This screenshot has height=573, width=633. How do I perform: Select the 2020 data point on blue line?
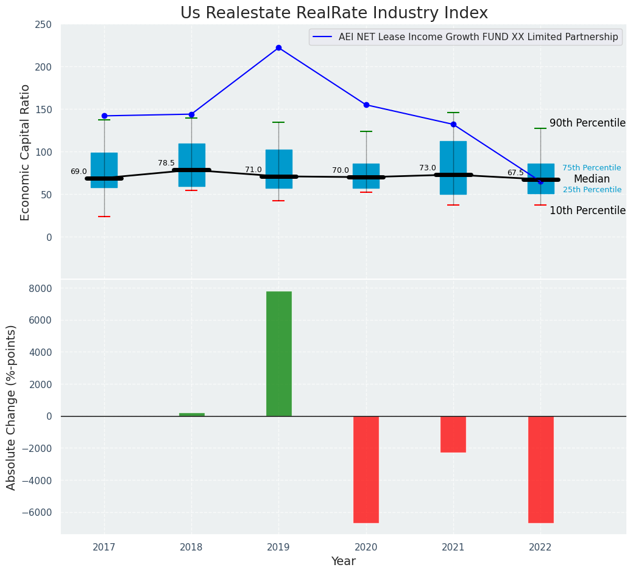(x=366, y=105)
